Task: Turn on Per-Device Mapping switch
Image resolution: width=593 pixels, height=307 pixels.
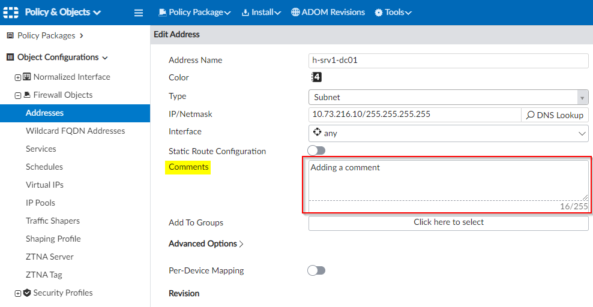Action: tap(316, 270)
